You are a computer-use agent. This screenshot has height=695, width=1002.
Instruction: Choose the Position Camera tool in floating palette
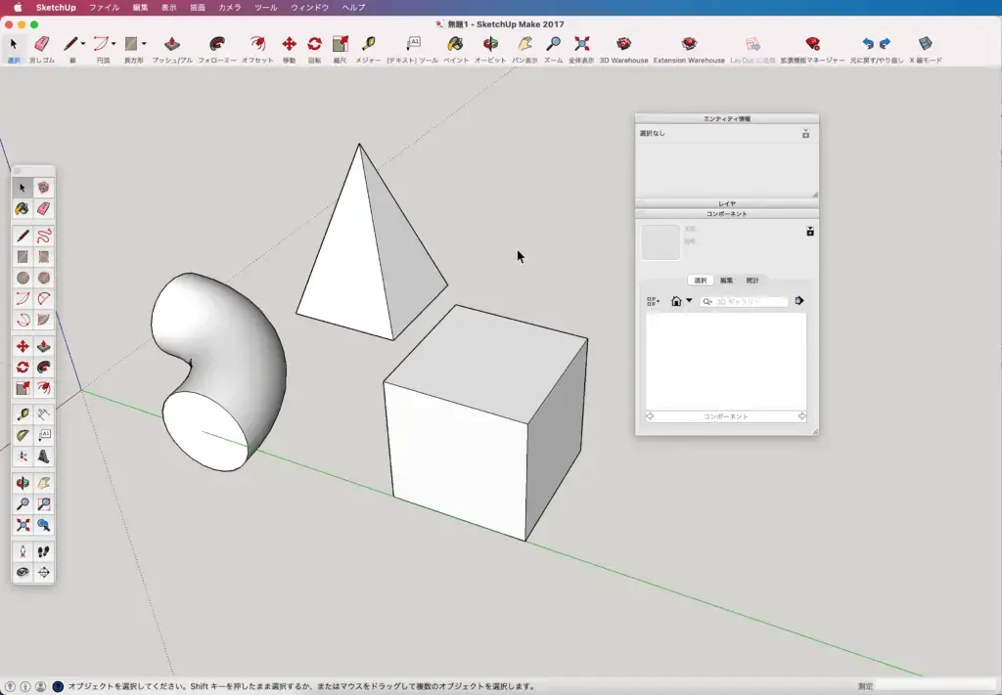click(23, 552)
